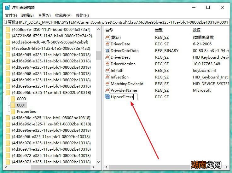This screenshot has height=173, width=232.
Task: Click tree pane scroll down arrow
Action: click(x=98, y=162)
